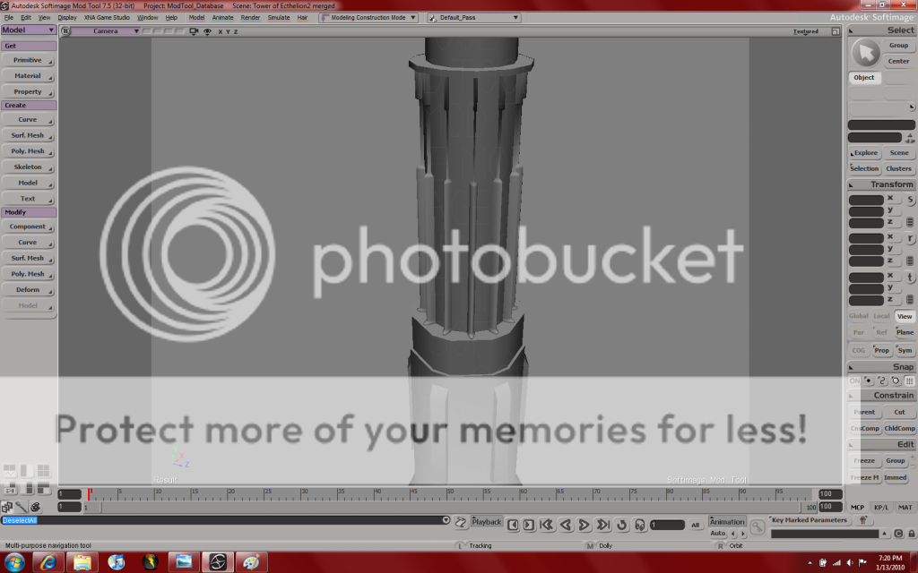Expand the Poly. Mesh menu under Create
The width and height of the screenshot is (918, 573).
28,151
